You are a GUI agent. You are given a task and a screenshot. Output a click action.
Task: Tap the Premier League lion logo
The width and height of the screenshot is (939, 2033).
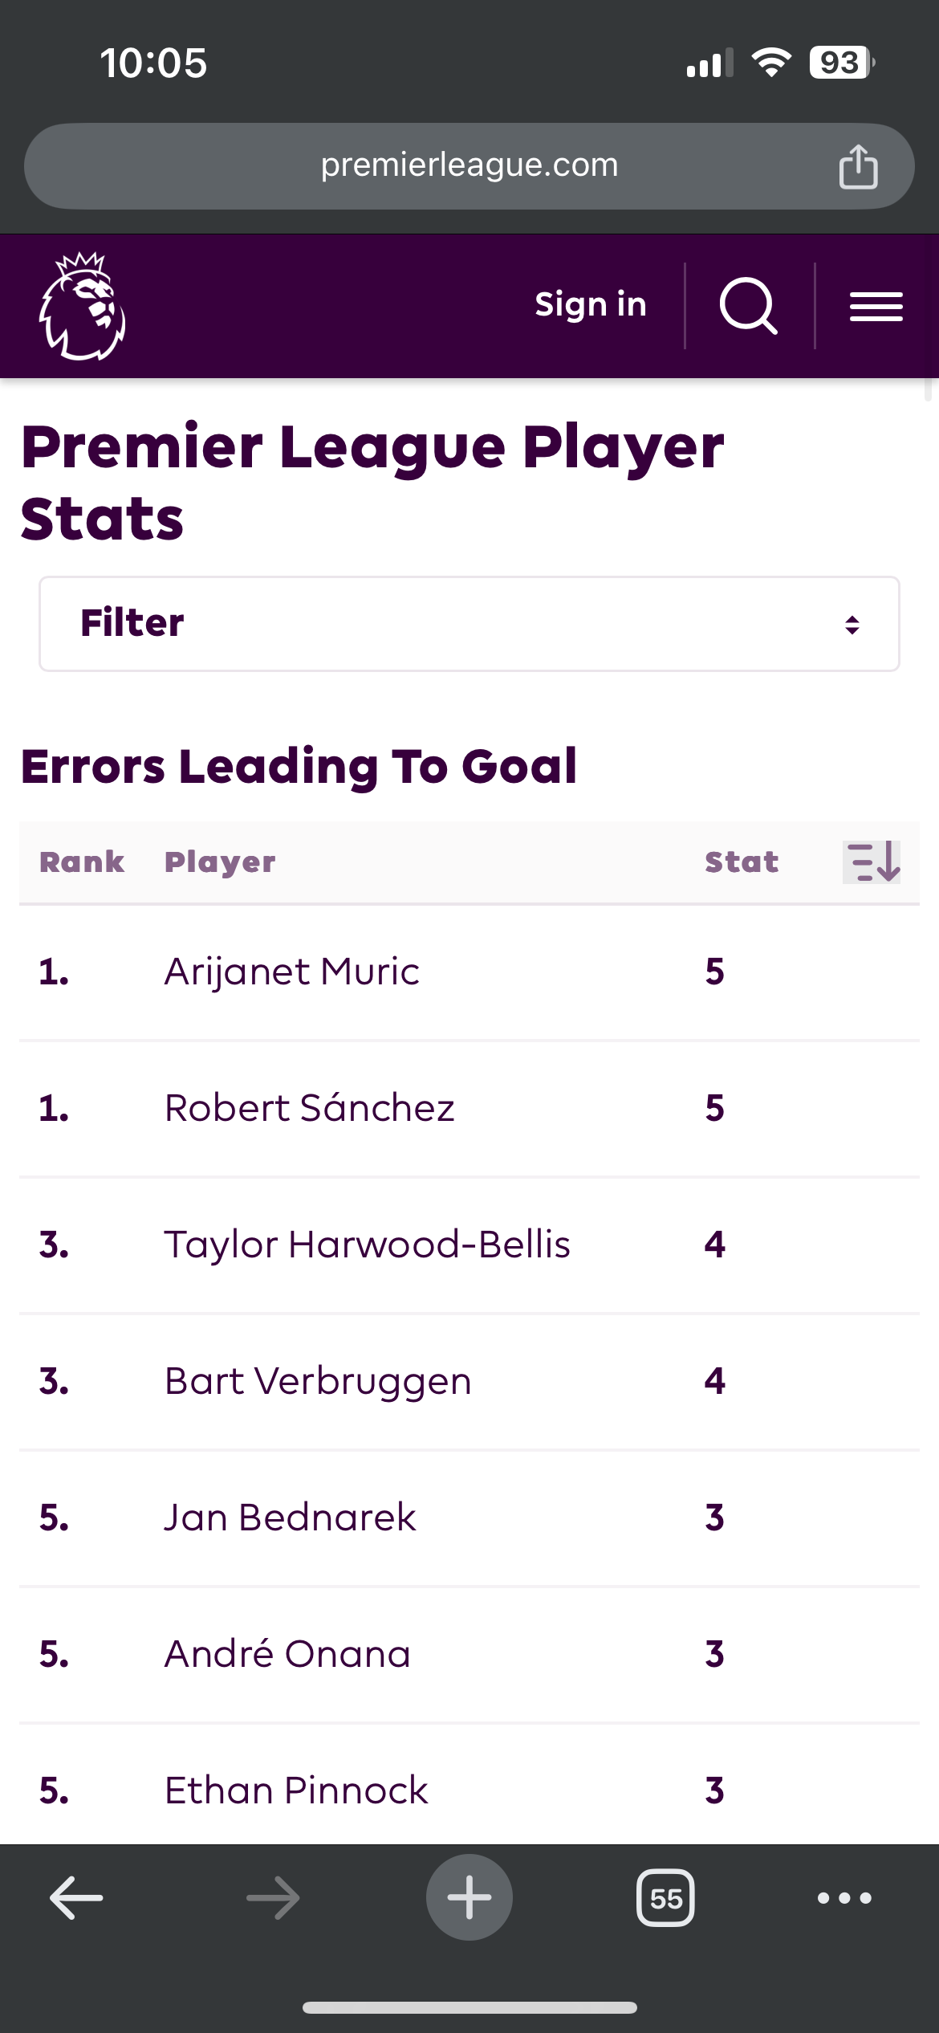82,306
